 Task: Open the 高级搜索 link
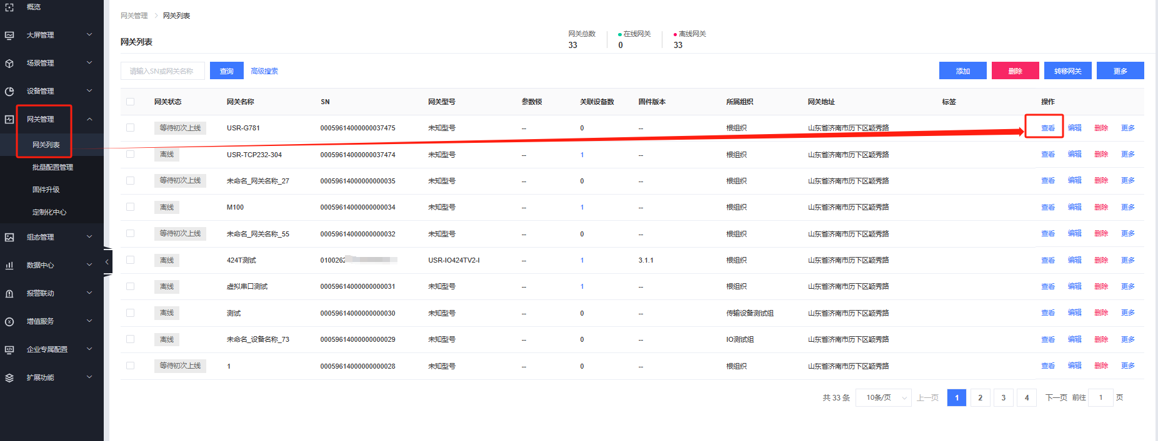pyautogui.click(x=264, y=71)
